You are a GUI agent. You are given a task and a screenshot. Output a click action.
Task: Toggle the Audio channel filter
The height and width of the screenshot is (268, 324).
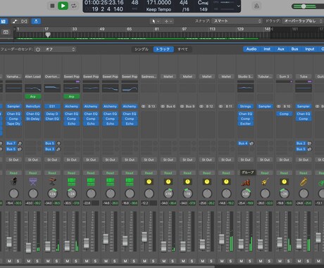[251, 49]
